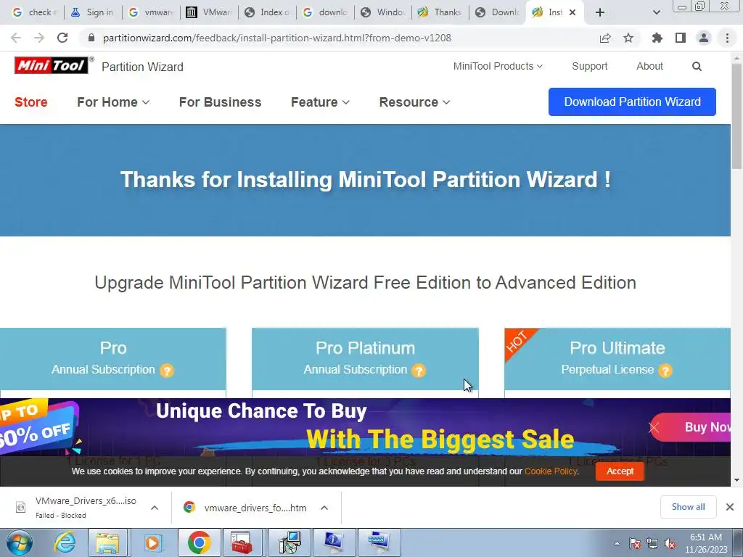The height and width of the screenshot is (557, 743).
Task: Open the Store menu item
Action: pyautogui.click(x=30, y=102)
